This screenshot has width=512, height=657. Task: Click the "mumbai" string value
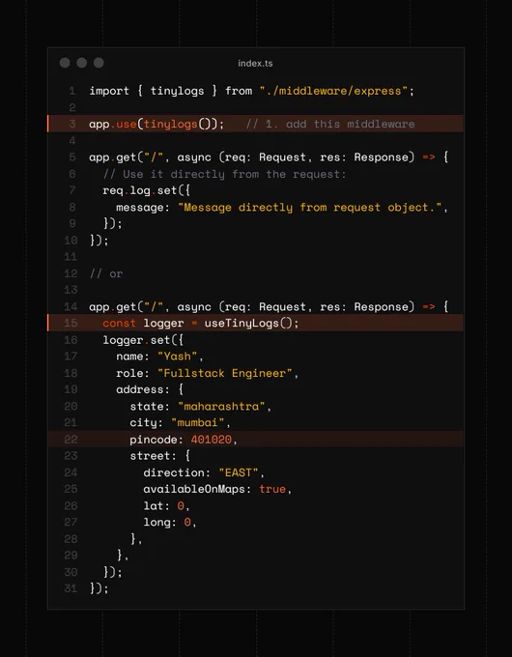click(x=197, y=422)
